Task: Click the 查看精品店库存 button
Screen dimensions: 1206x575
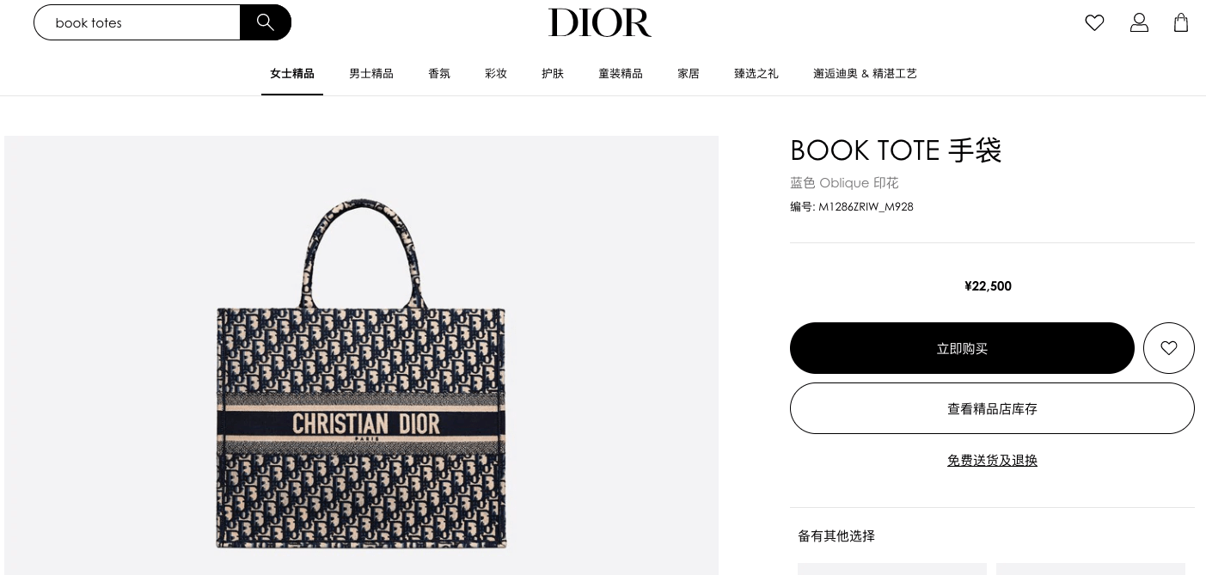Action: click(992, 408)
